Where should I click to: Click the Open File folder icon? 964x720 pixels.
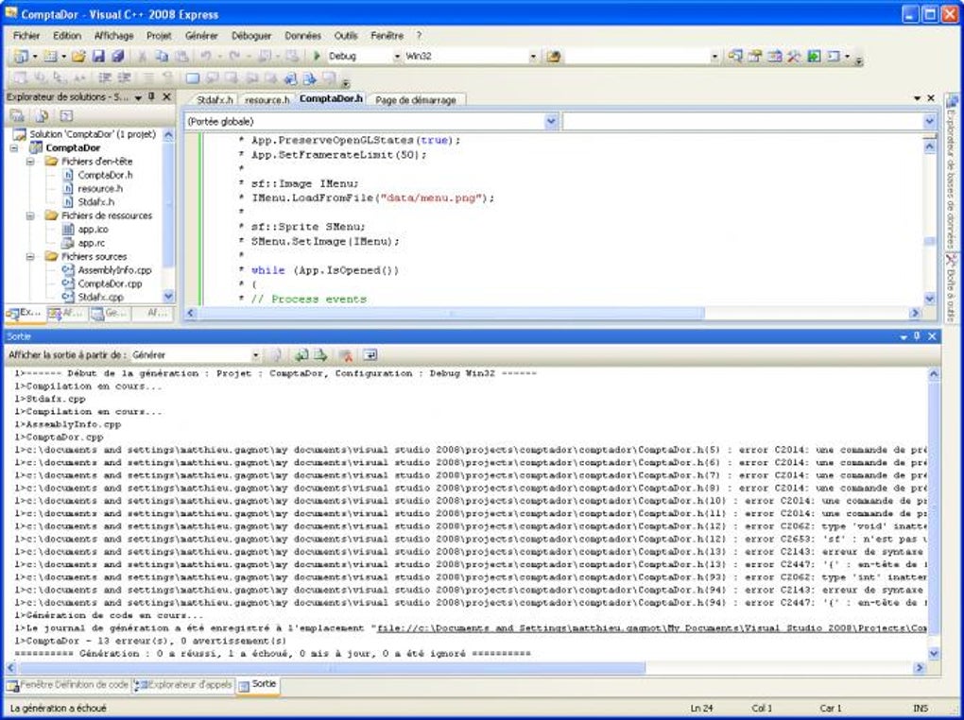point(78,57)
